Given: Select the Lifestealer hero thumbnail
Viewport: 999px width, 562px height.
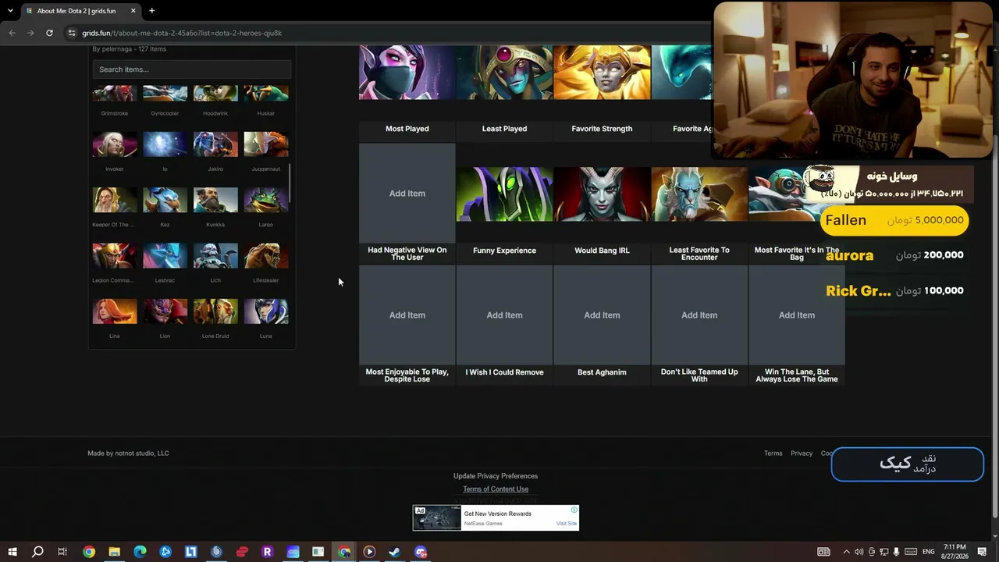Looking at the screenshot, I should pyautogui.click(x=266, y=256).
